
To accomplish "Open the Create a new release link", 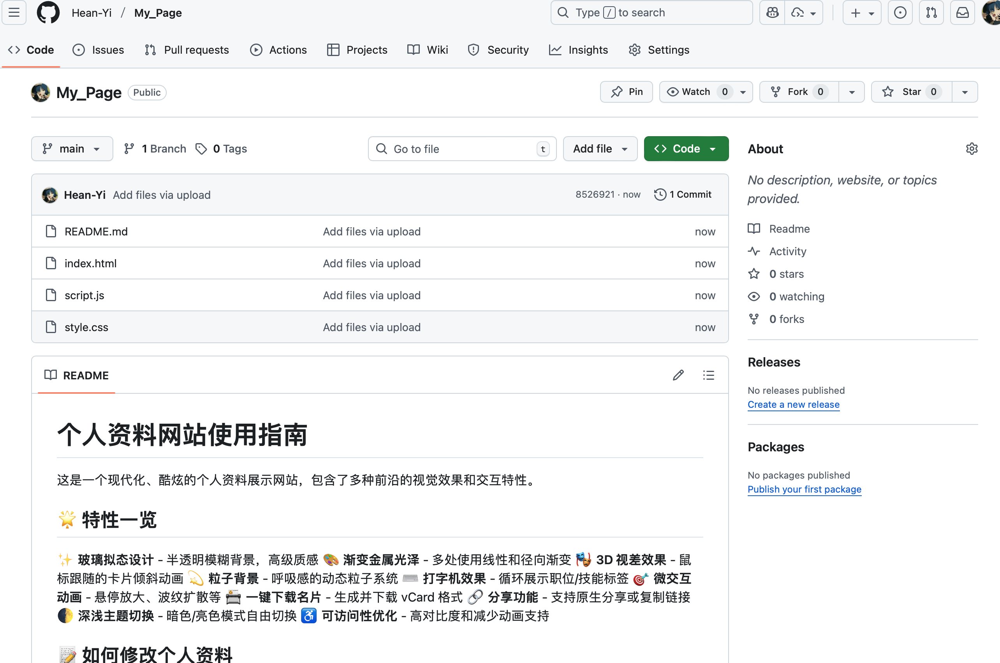I will coord(793,404).
